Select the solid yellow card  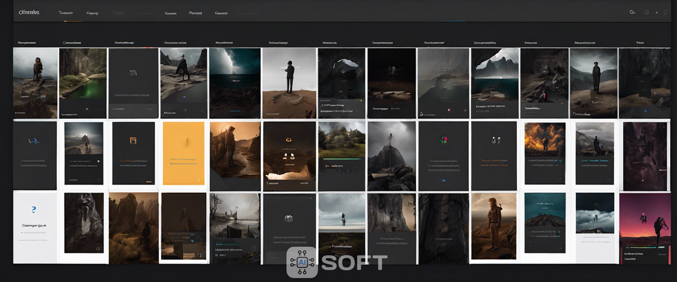click(183, 155)
